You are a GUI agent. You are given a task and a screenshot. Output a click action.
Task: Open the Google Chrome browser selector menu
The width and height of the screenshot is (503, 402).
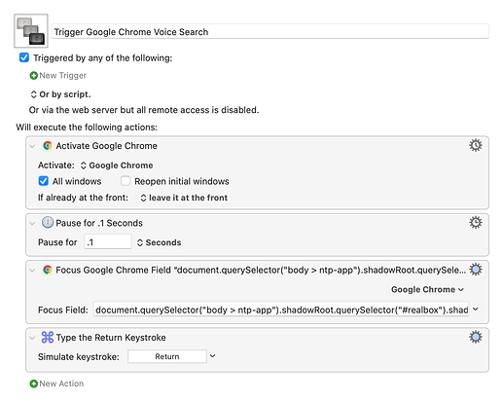427,289
